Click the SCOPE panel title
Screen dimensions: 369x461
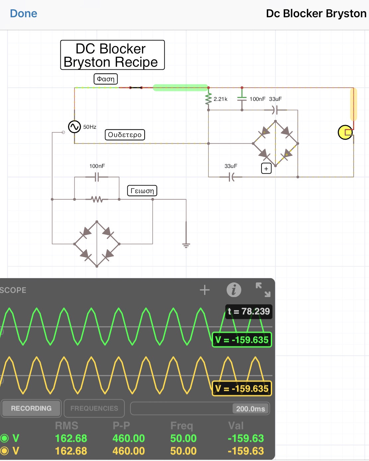[13, 290]
